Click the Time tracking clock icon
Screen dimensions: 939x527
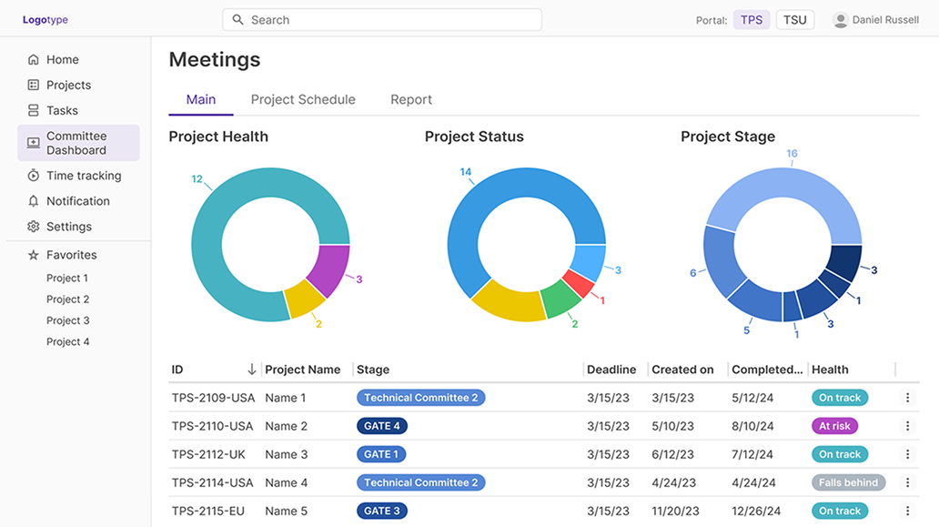tap(34, 176)
